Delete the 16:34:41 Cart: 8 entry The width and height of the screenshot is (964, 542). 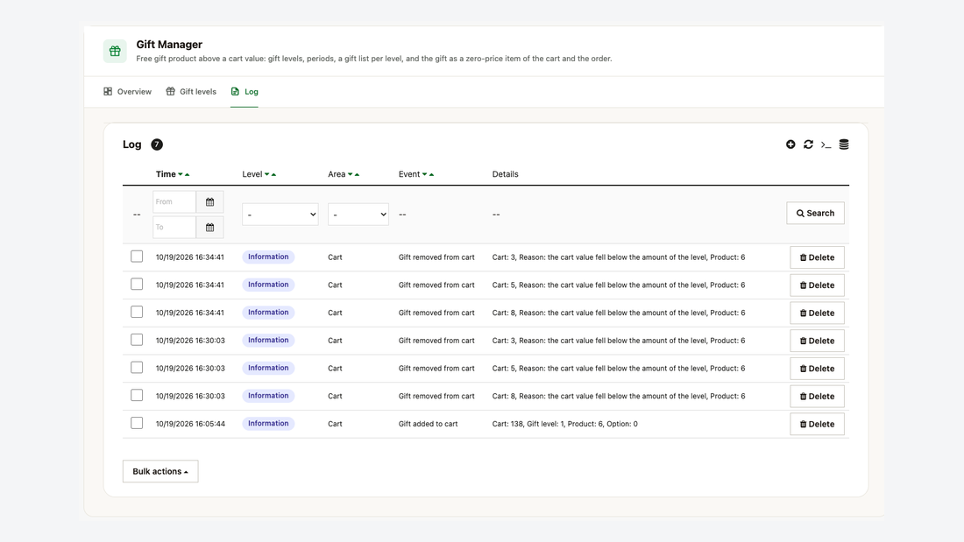pos(817,313)
